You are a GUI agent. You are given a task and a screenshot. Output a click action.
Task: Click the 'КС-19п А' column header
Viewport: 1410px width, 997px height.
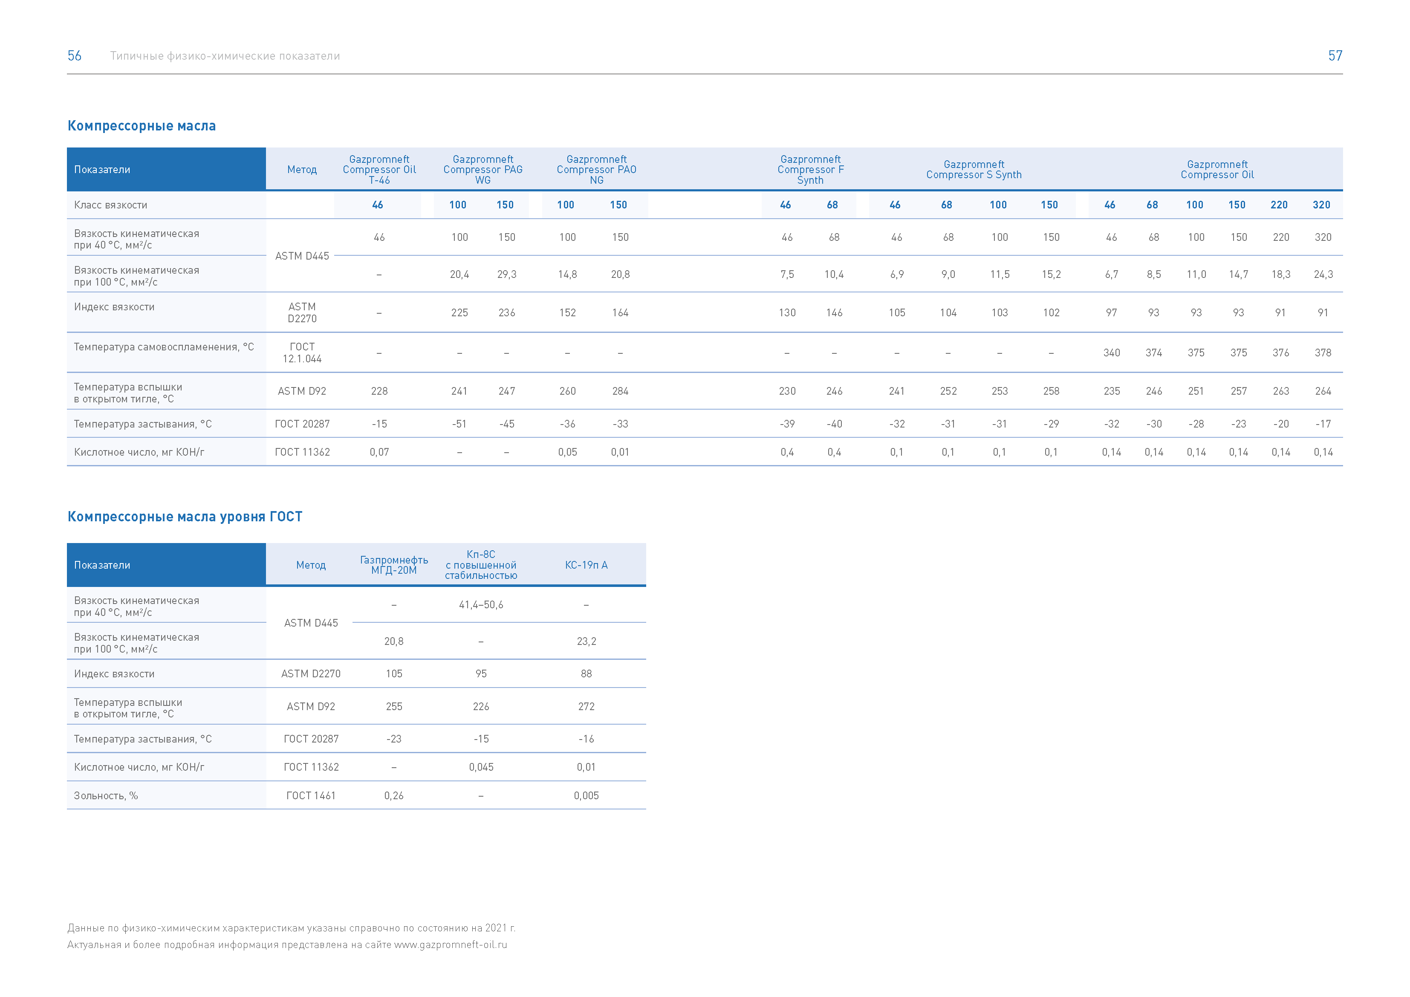587,565
